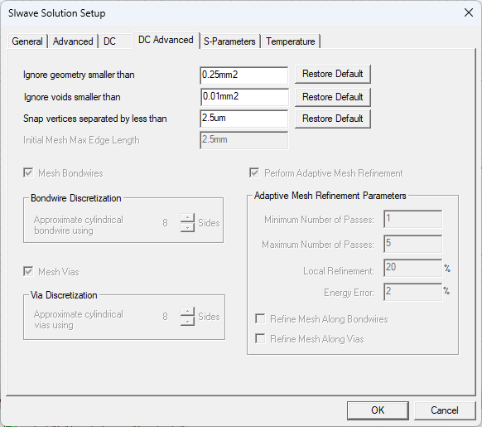Image resolution: width=482 pixels, height=427 pixels.
Task: Restore default for snap vertices value
Action: [x=333, y=119]
